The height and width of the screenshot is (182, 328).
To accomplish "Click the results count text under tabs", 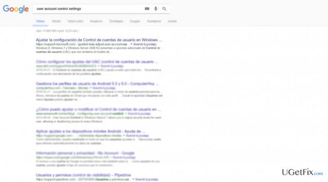I will 57,31.
